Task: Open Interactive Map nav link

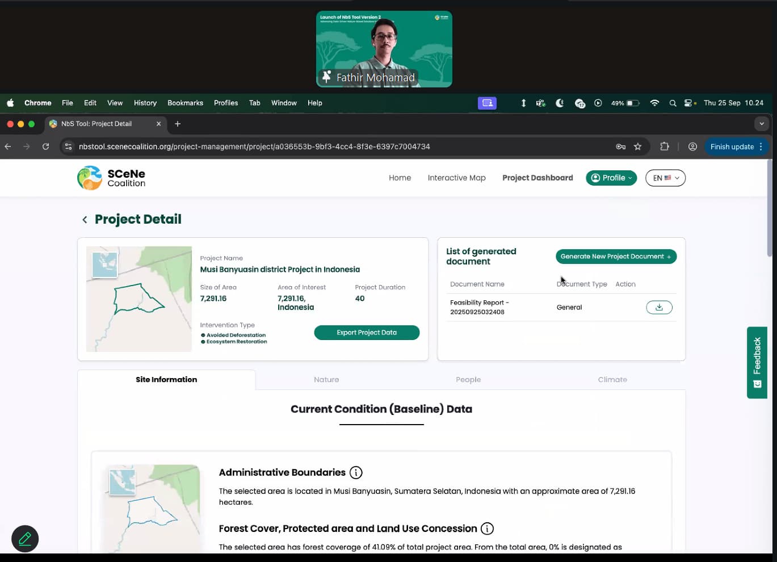Action: click(x=456, y=178)
